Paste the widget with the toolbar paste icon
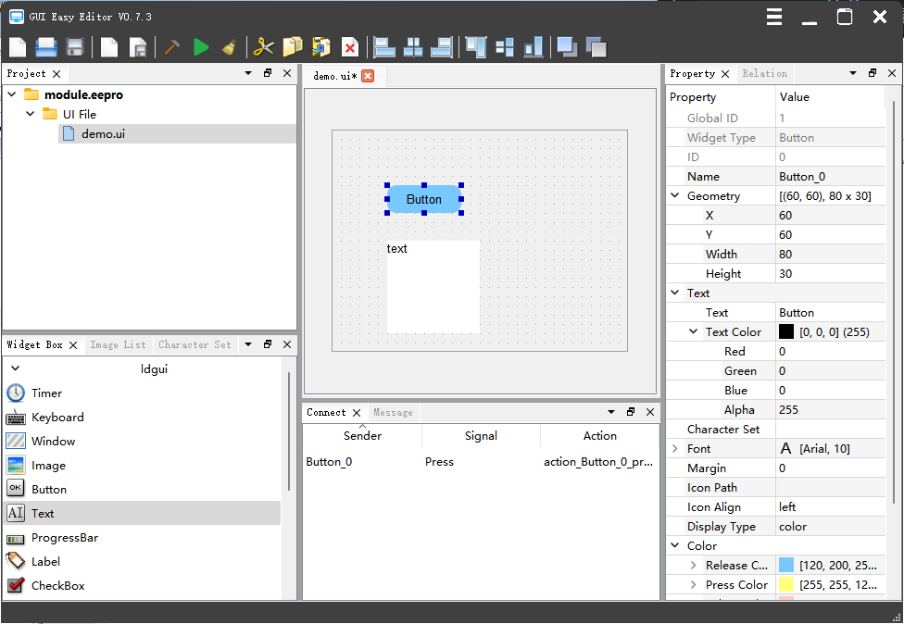 (x=321, y=47)
